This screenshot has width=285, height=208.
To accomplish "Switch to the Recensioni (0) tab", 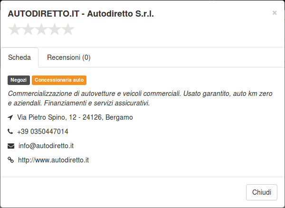I will [x=69, y=57].
